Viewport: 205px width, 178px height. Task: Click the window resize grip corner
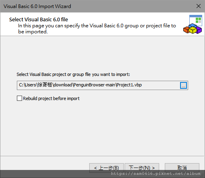coord(203,176)
